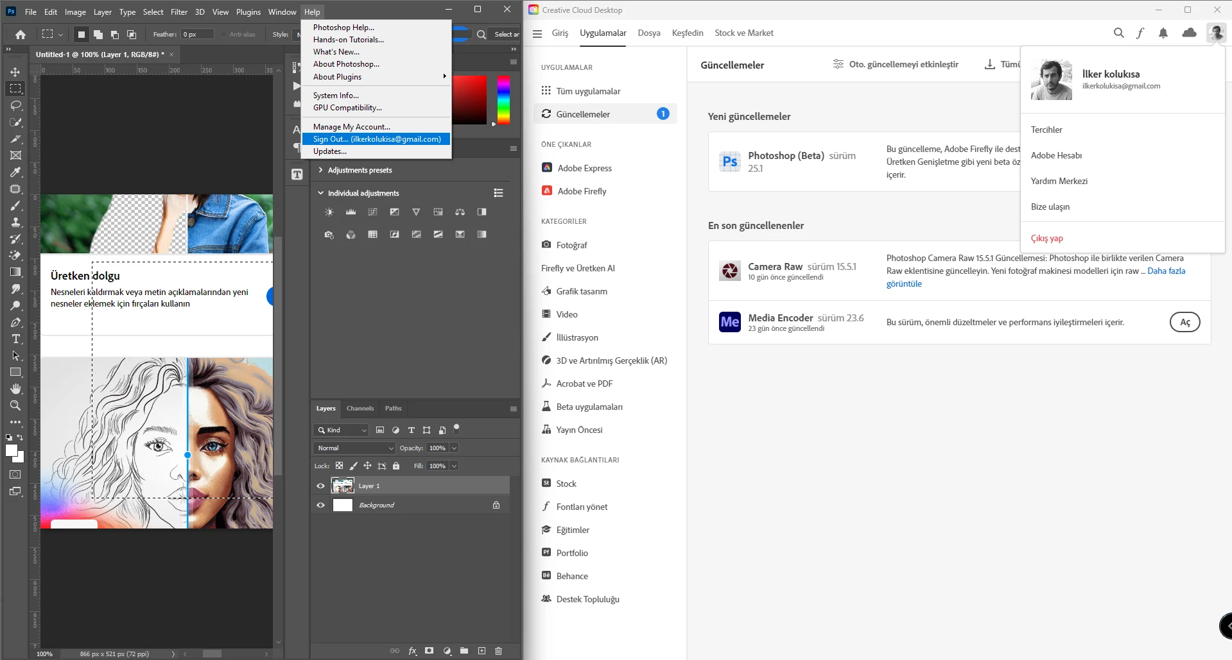Add an Invert adjustment
Image resolution: width=1232 pixels, height=660 pixels.
click(x=394, y=235)
